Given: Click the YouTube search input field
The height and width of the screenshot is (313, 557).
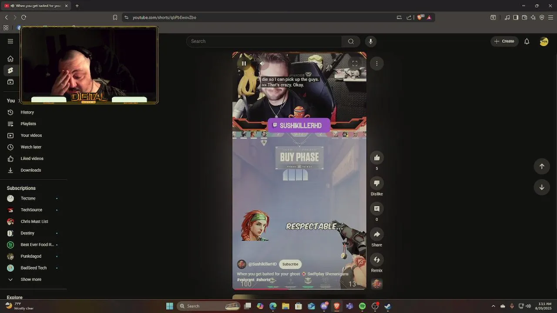Looking at the screenshot, I should [x=264, y=41].
